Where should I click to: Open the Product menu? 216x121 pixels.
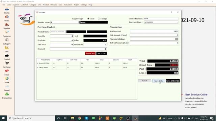tap(46, 5)
